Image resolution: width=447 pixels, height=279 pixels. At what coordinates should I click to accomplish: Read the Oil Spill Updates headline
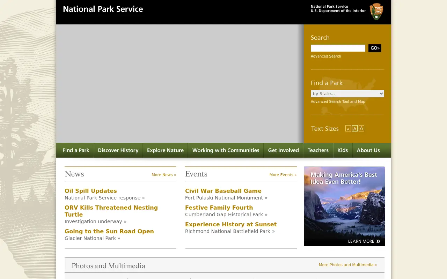point(91,191)
